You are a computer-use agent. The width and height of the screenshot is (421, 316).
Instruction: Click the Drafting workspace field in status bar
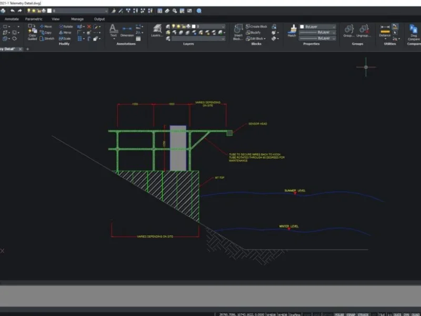[295, 314]
